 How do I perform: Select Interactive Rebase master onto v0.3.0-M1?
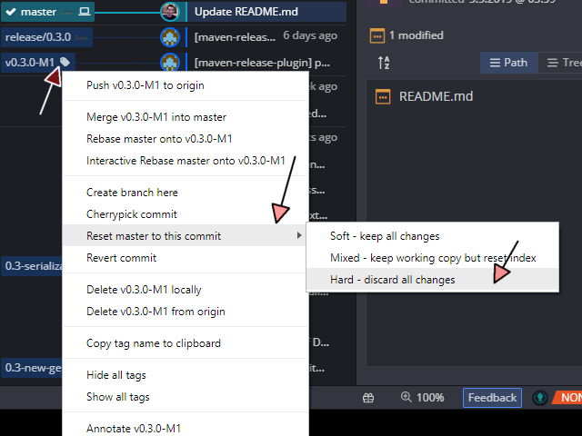pos(186,161)
